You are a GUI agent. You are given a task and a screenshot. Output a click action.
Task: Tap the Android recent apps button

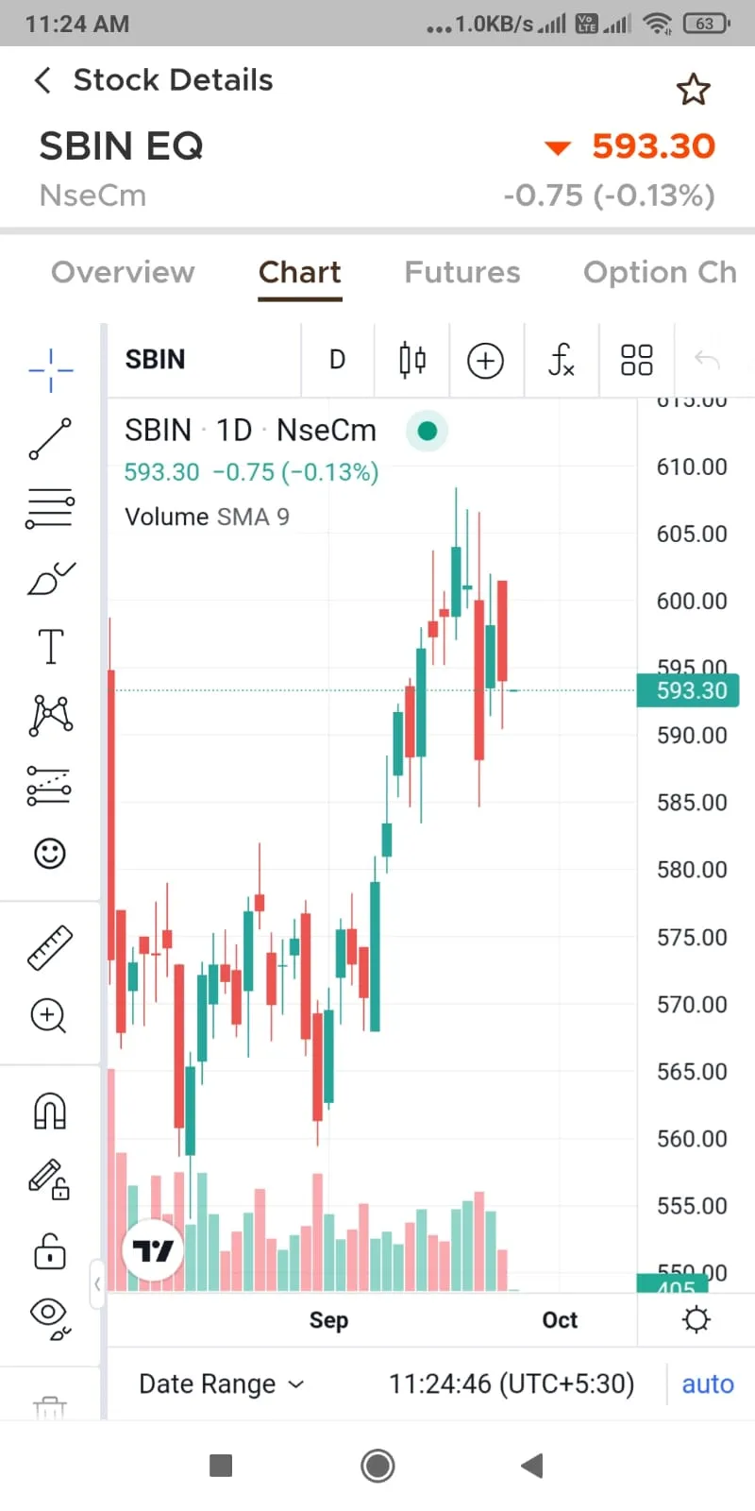click(221, 1466)
